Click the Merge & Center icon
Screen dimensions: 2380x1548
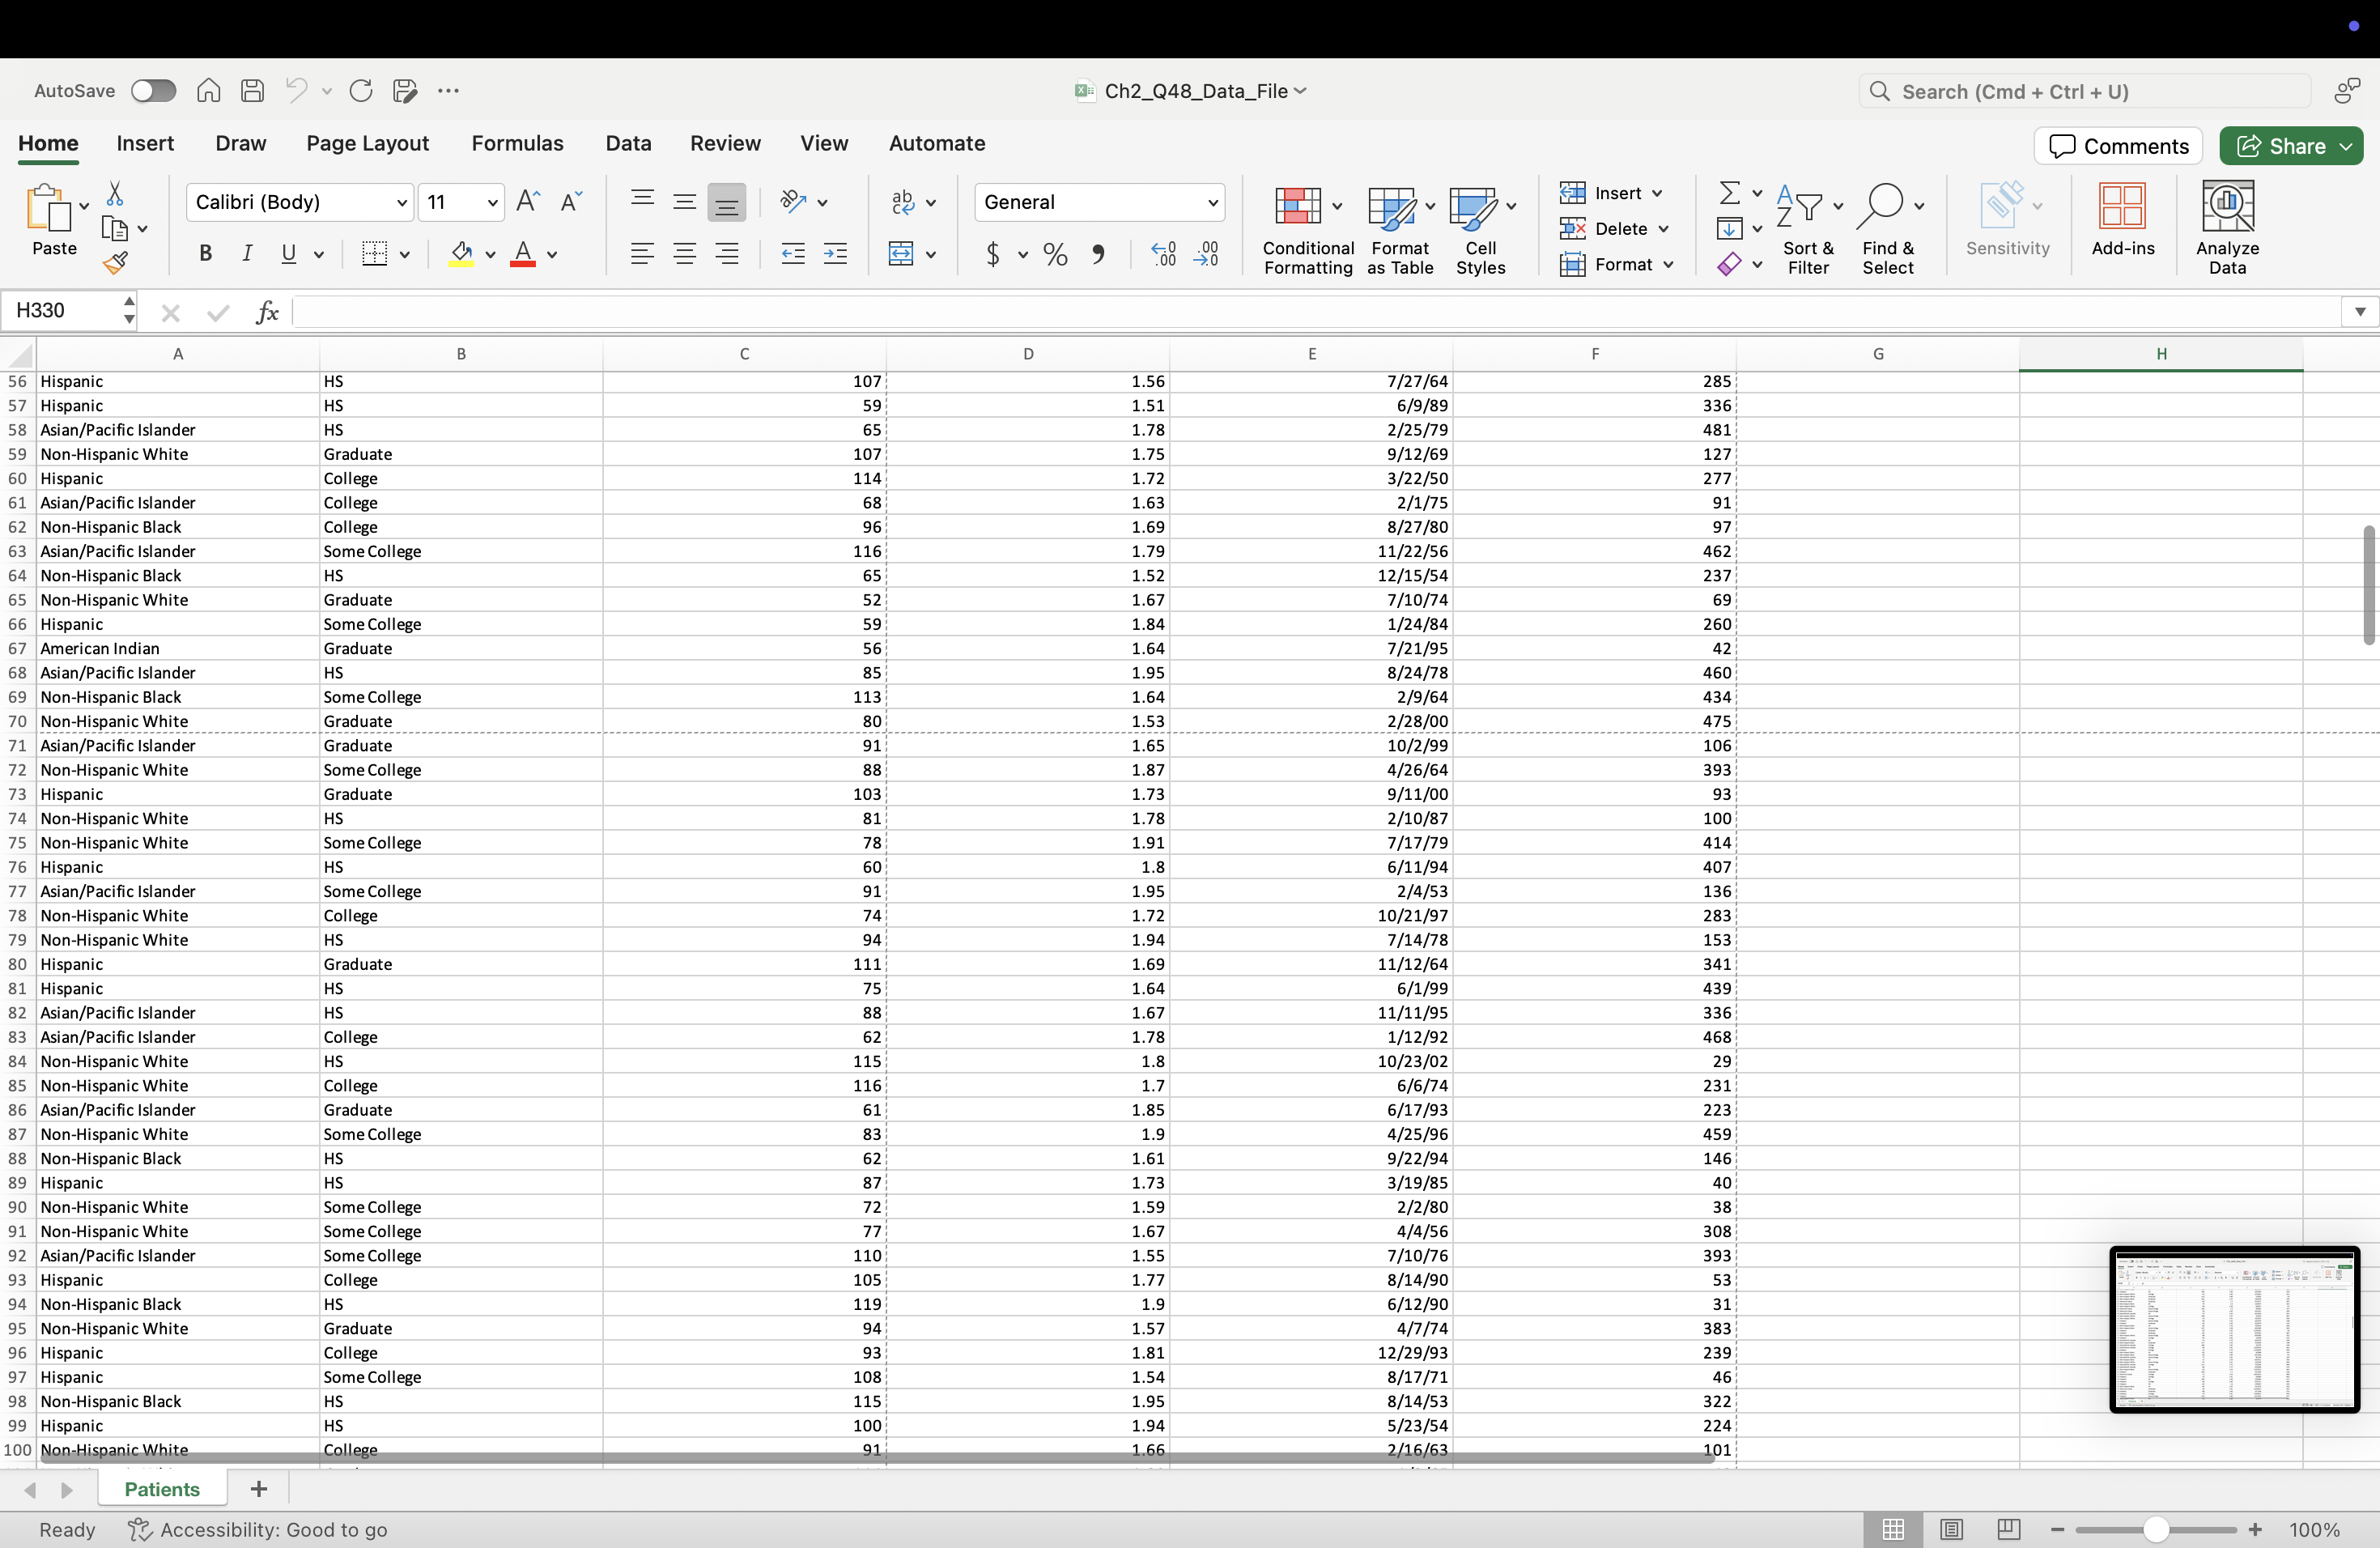901,254
